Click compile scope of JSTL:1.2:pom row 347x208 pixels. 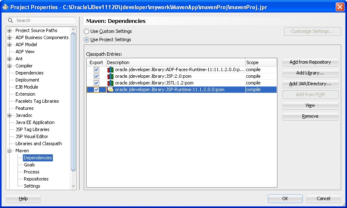253,83
